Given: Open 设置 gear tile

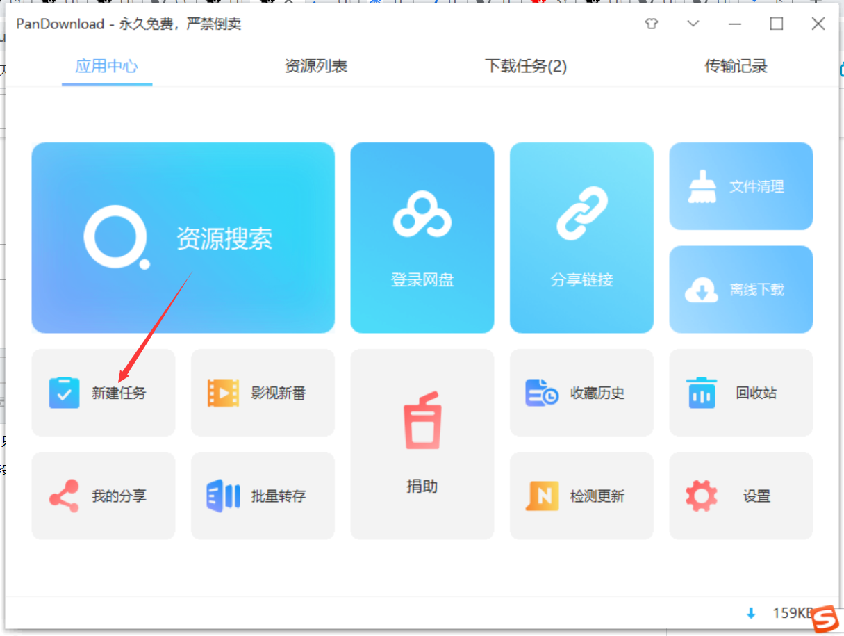Looking at the screenshot, I should [x=741, y=496].
